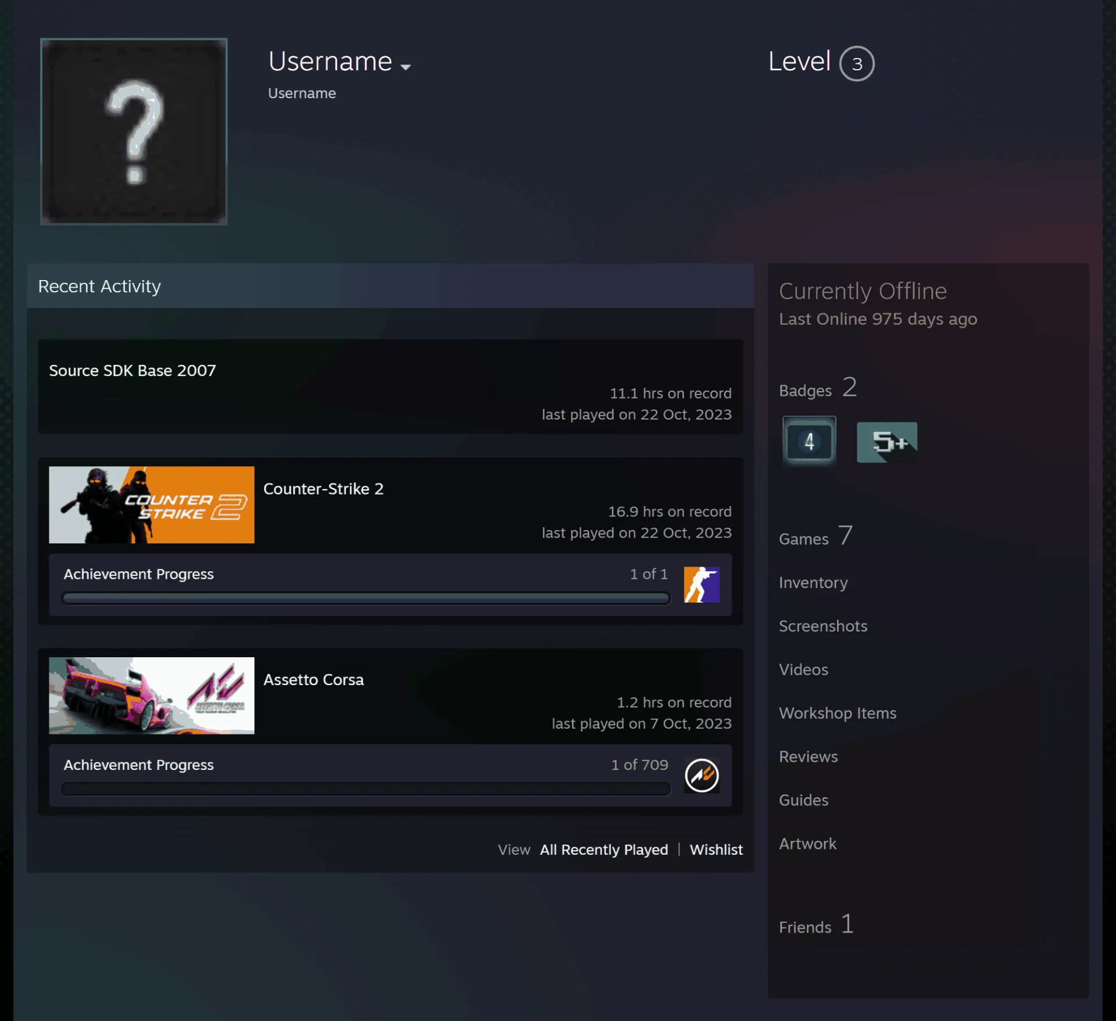Open the Reviews page
Viewport: 1116px width, 1021px height.
808,757
